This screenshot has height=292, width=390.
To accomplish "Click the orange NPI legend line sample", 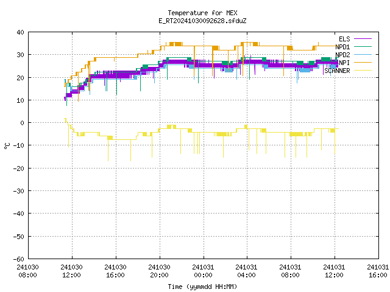I will tap(363, 62).
